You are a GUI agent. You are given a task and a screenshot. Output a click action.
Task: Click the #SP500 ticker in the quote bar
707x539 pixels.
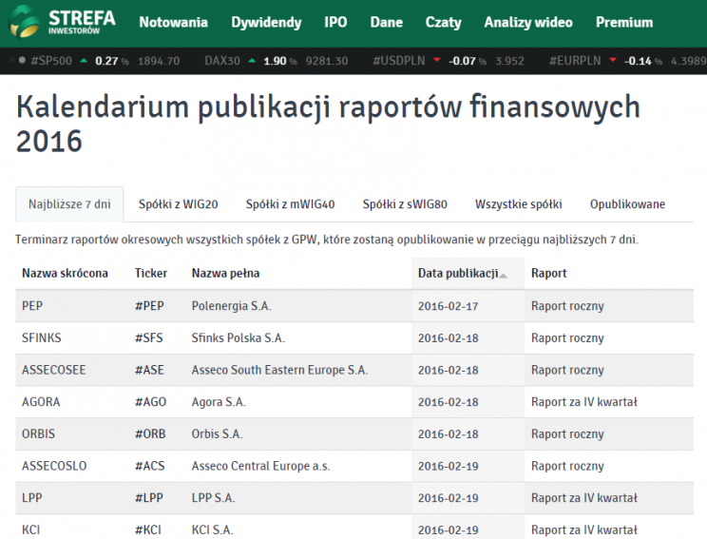click(51, 61)
